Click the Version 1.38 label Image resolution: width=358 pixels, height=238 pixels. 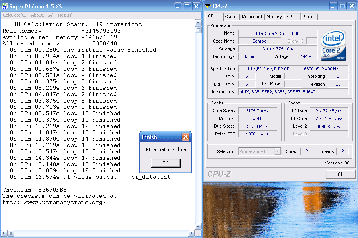point(337,163)
